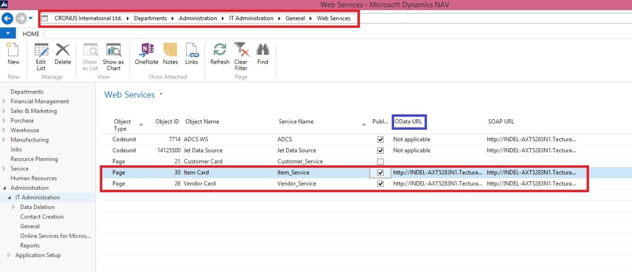
Task: Select the HOME ribbon tab
Action: tap(31, 34)
